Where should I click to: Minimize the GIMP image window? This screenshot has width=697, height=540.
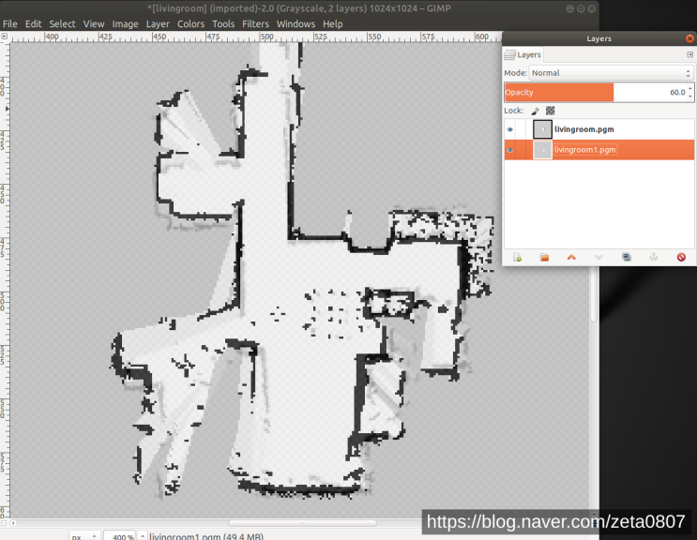pyautogui.click(x=569, y=8)
